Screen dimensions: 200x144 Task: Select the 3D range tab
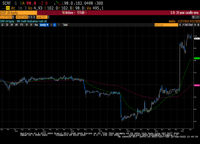point(7,25)
